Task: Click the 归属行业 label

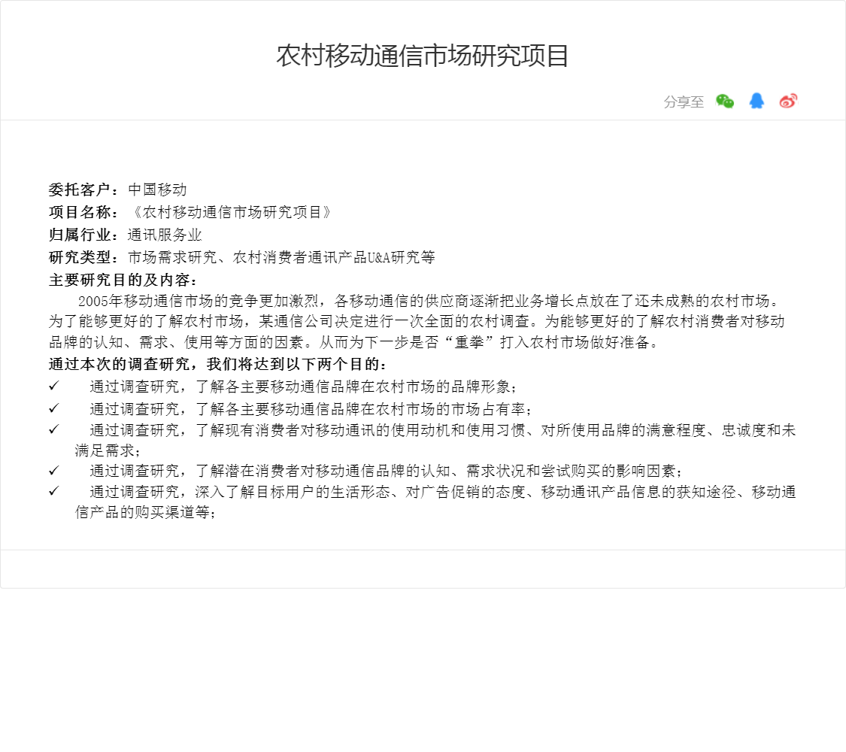Action: 79,235
